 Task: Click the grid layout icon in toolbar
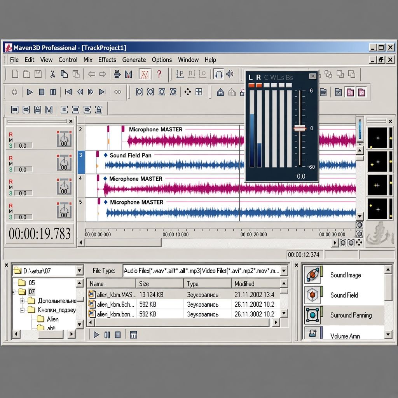tap(199, 92)
